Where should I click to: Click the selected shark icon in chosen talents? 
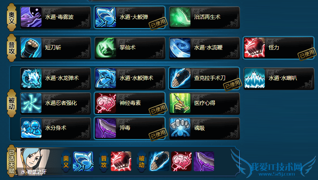click(83, 162)
